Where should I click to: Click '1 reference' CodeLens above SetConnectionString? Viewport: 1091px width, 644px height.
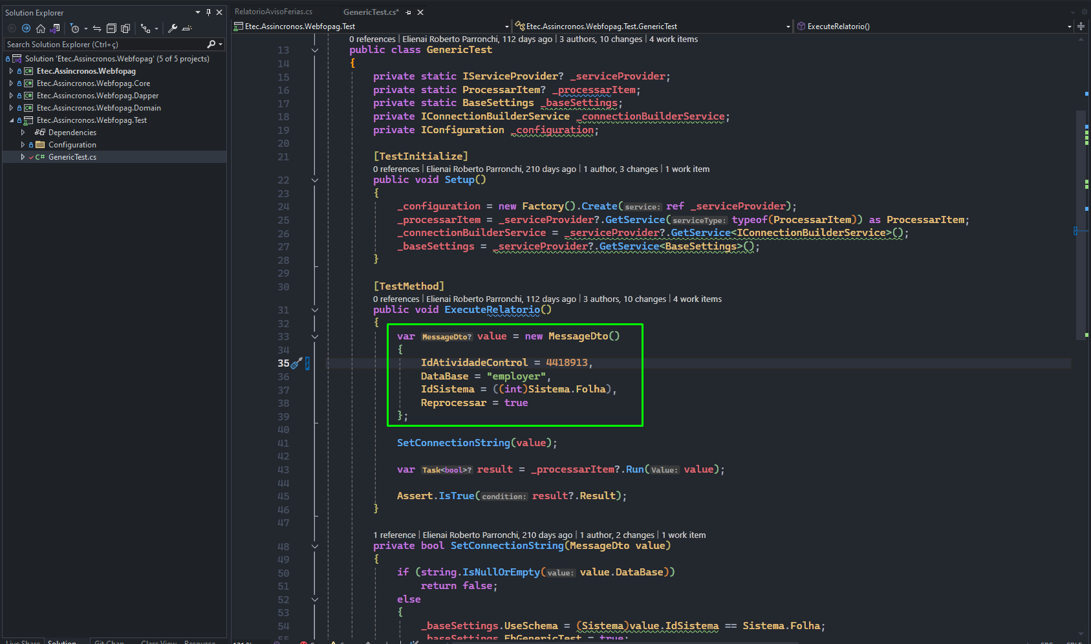394,535
